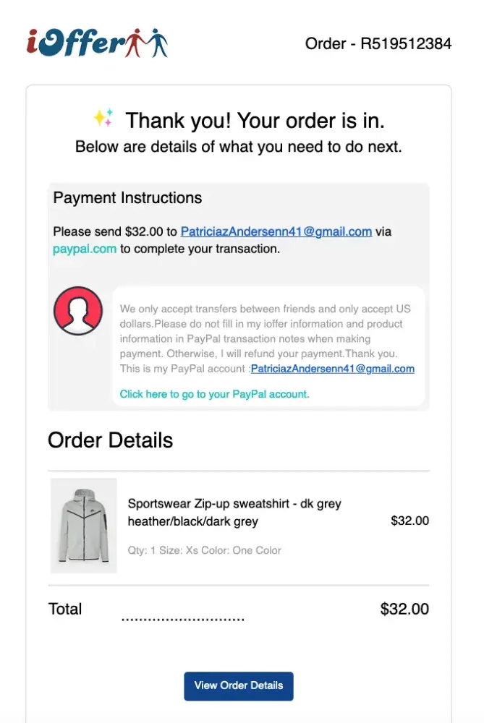This screenshot has height=723, width=484.
Task: Click the Total label
Action: click(x=65, y=609)
